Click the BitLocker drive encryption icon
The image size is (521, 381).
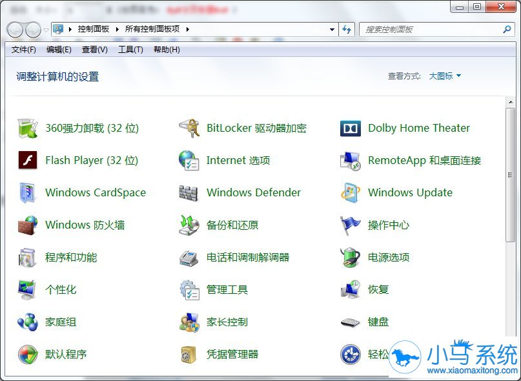tap(189, 128)
